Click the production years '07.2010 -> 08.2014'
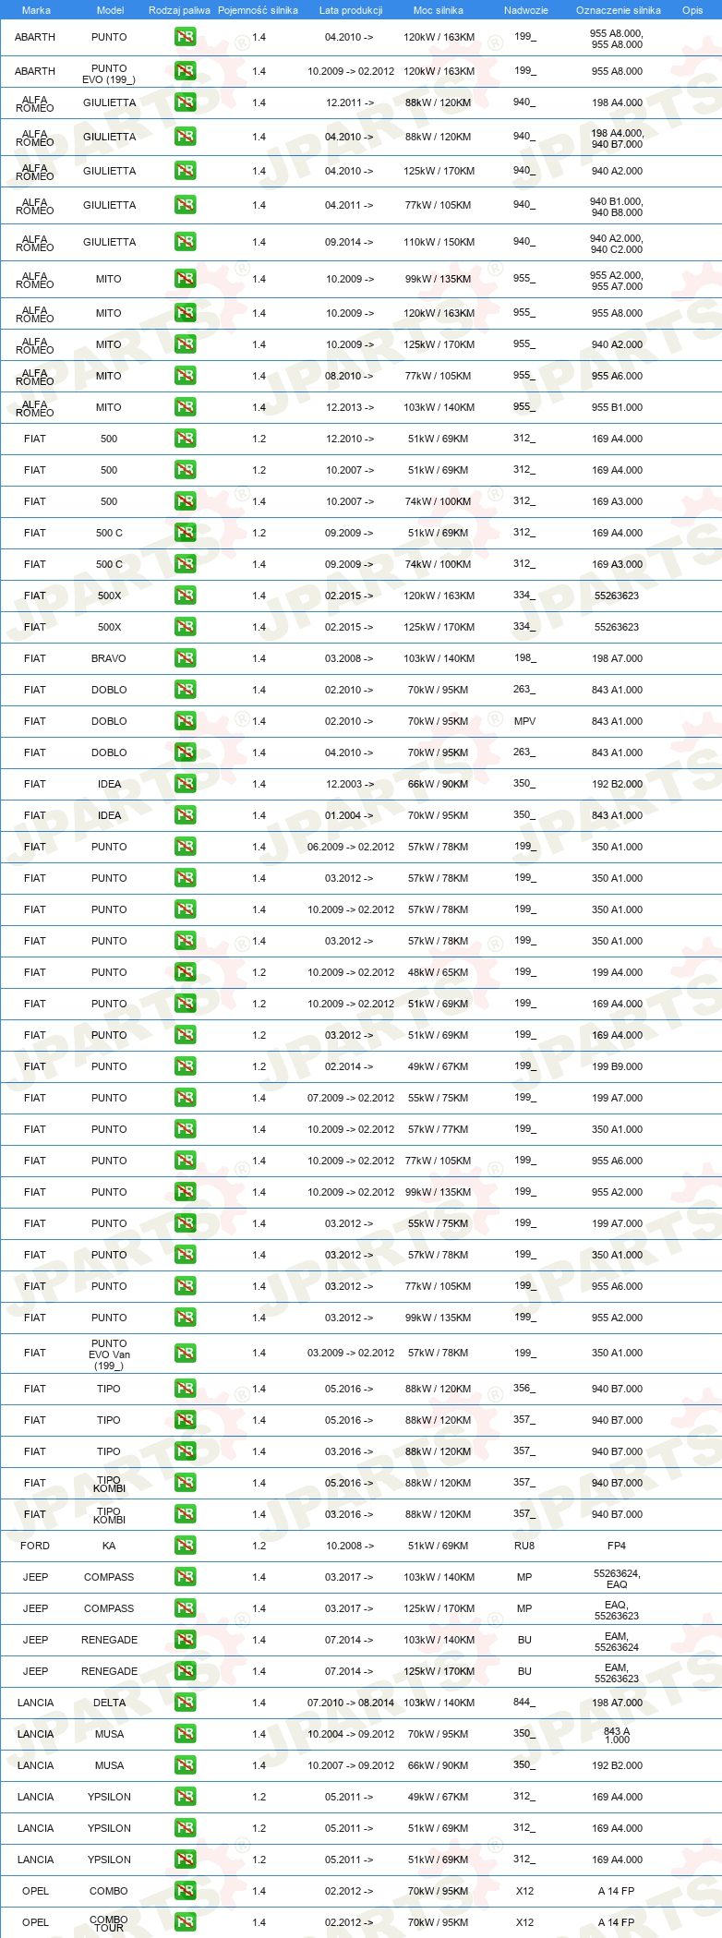Image resolution: width=722 pixels, height=1938 pixels. [x=351, y=1703]
